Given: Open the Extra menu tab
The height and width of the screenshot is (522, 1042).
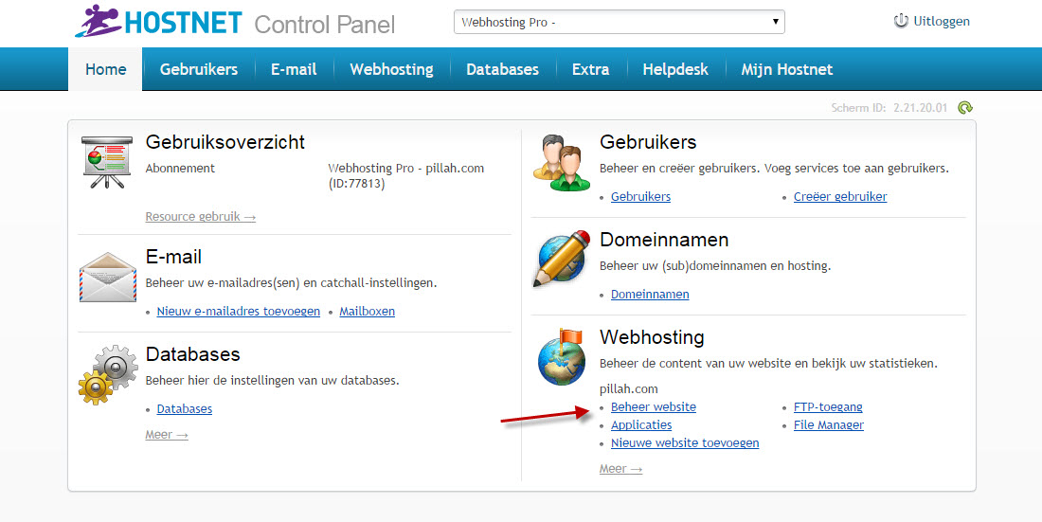Looking at the screenshot, I should [x=591, y=69].
